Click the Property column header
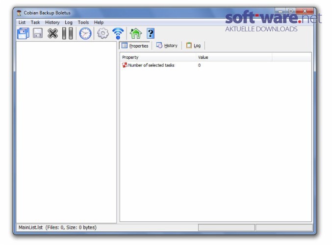Viewport: 332px width, 245px height. click(158, 57)
